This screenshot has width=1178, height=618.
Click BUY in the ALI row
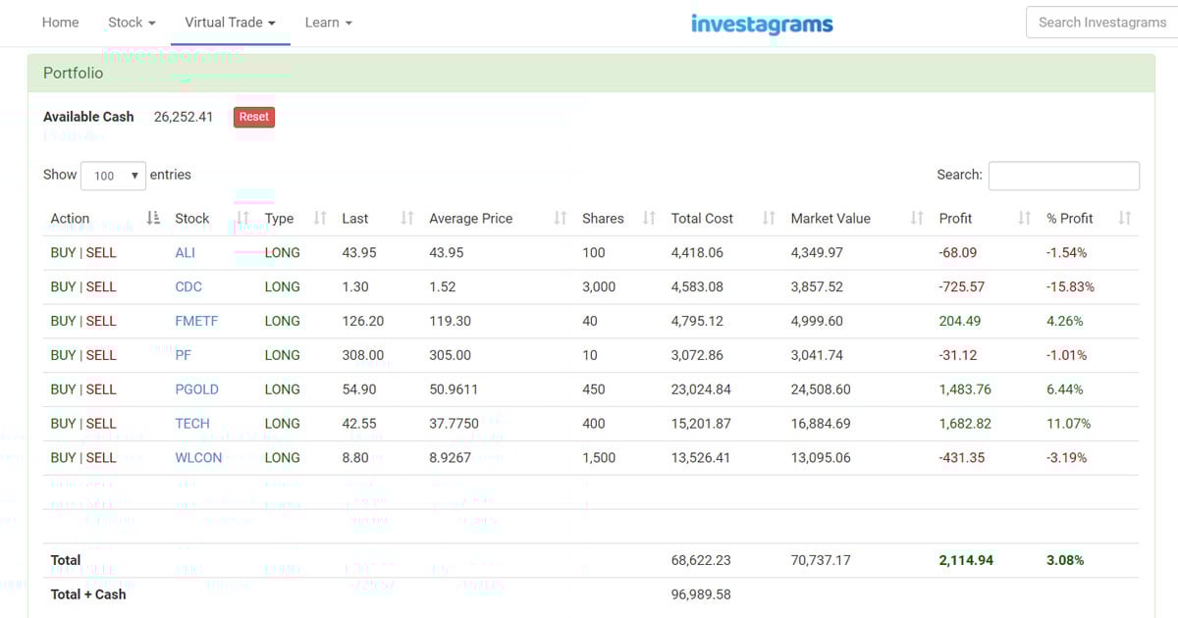[x=63, y=252]
